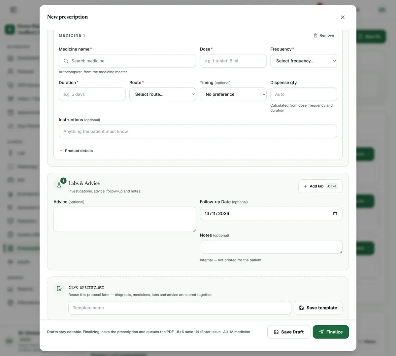The height and width of the screenshot is (356, 396).
Task: Remove Medicine 1 entry
Action: click(x=324, y=35)
